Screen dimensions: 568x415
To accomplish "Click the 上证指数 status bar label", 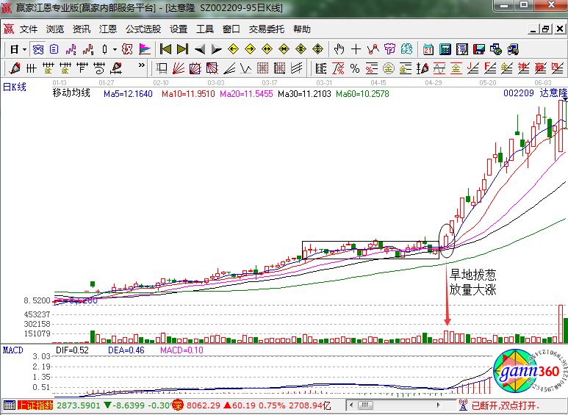I will (x=34, y=405).
